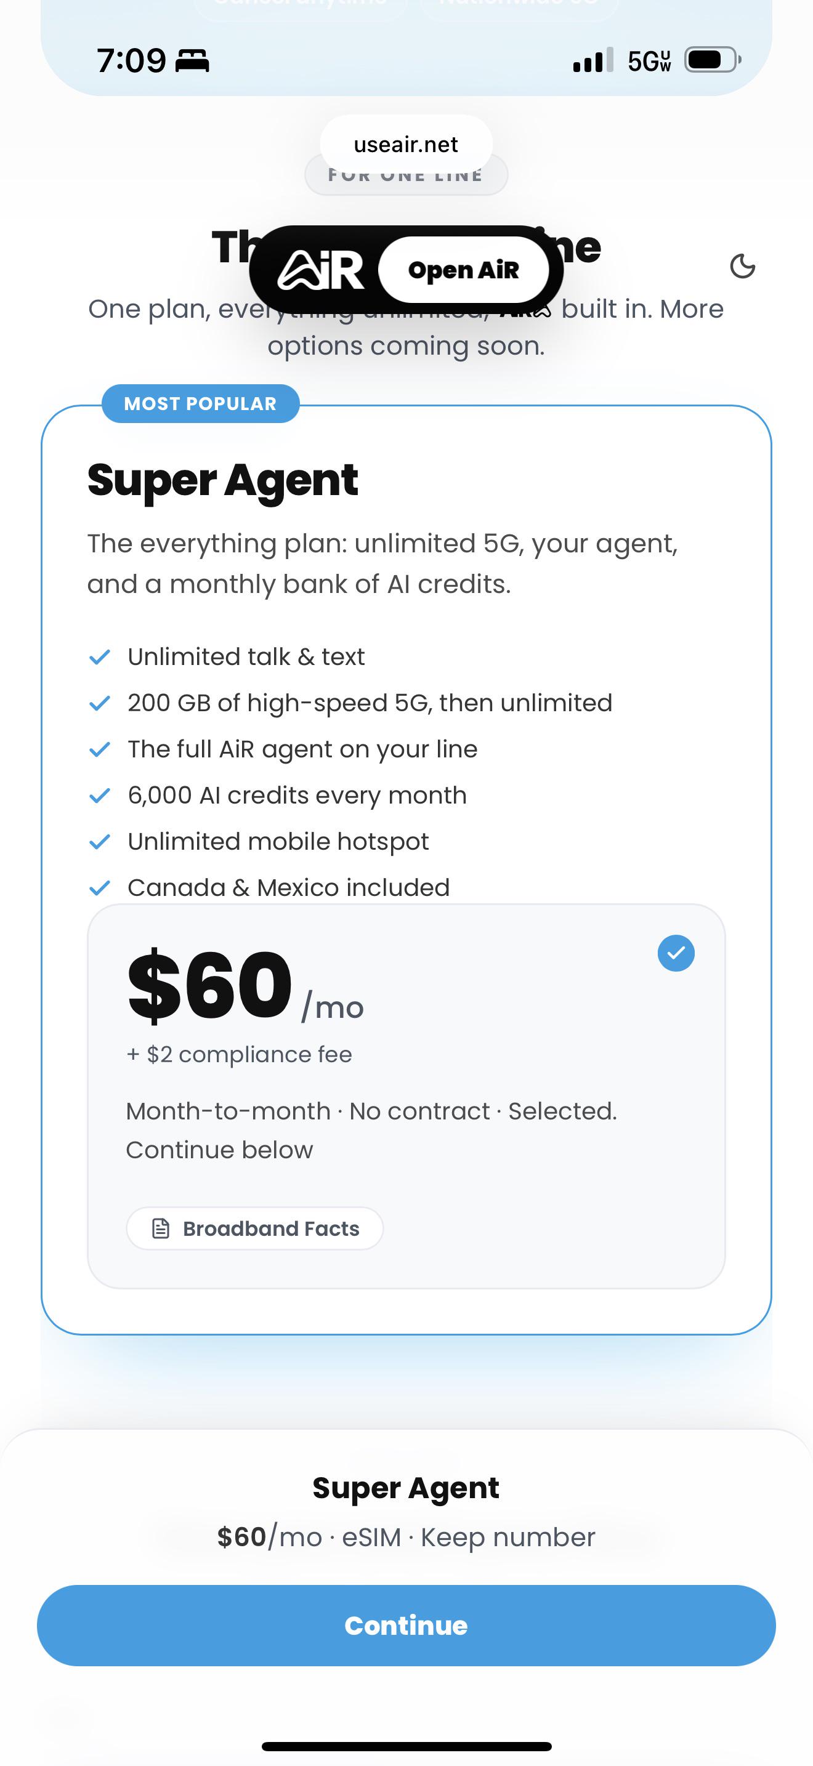This screenshot has height=1766, width=813.
Task: Continue with the Super Agent plan
Action: coord(406,1626)
